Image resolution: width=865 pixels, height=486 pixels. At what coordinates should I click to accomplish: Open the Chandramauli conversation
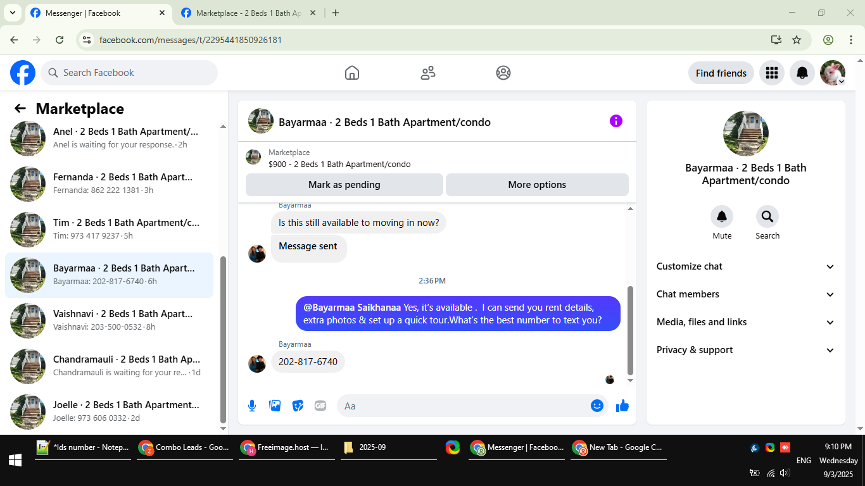click(109, 366)
